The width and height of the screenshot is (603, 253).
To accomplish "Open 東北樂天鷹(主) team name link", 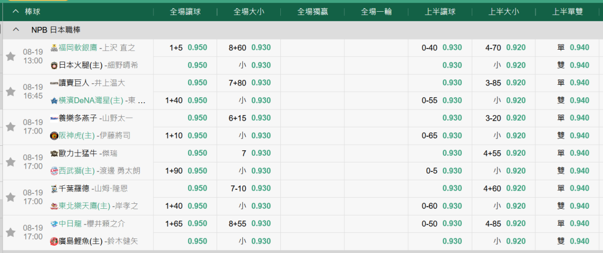I will point(85,206).
